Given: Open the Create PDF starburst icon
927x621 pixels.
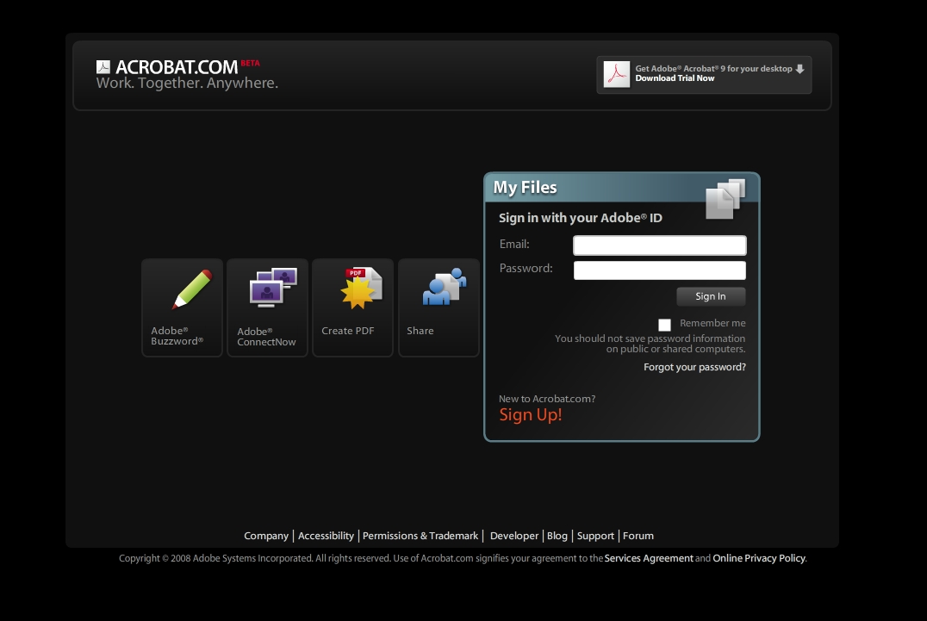Looking at the screenshot, I should click(361, 288).
